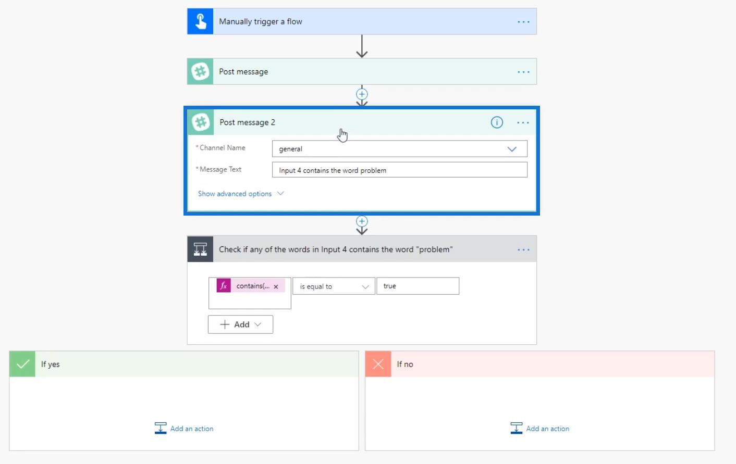Viewport: 736px width, 464px height.
Task: Click the If no cross icon
Action: click(378, 364)
